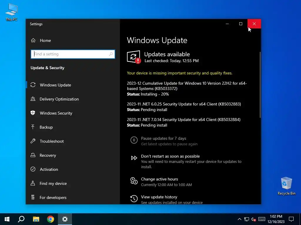
Task: Click the Settings gear on taskbar
Action: point(65,219)
